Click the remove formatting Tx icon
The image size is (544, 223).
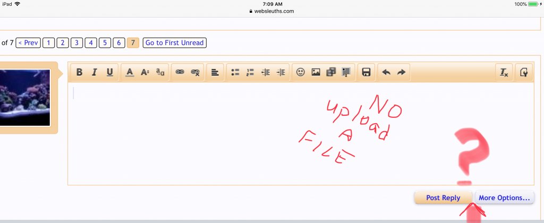click(504, 73)
